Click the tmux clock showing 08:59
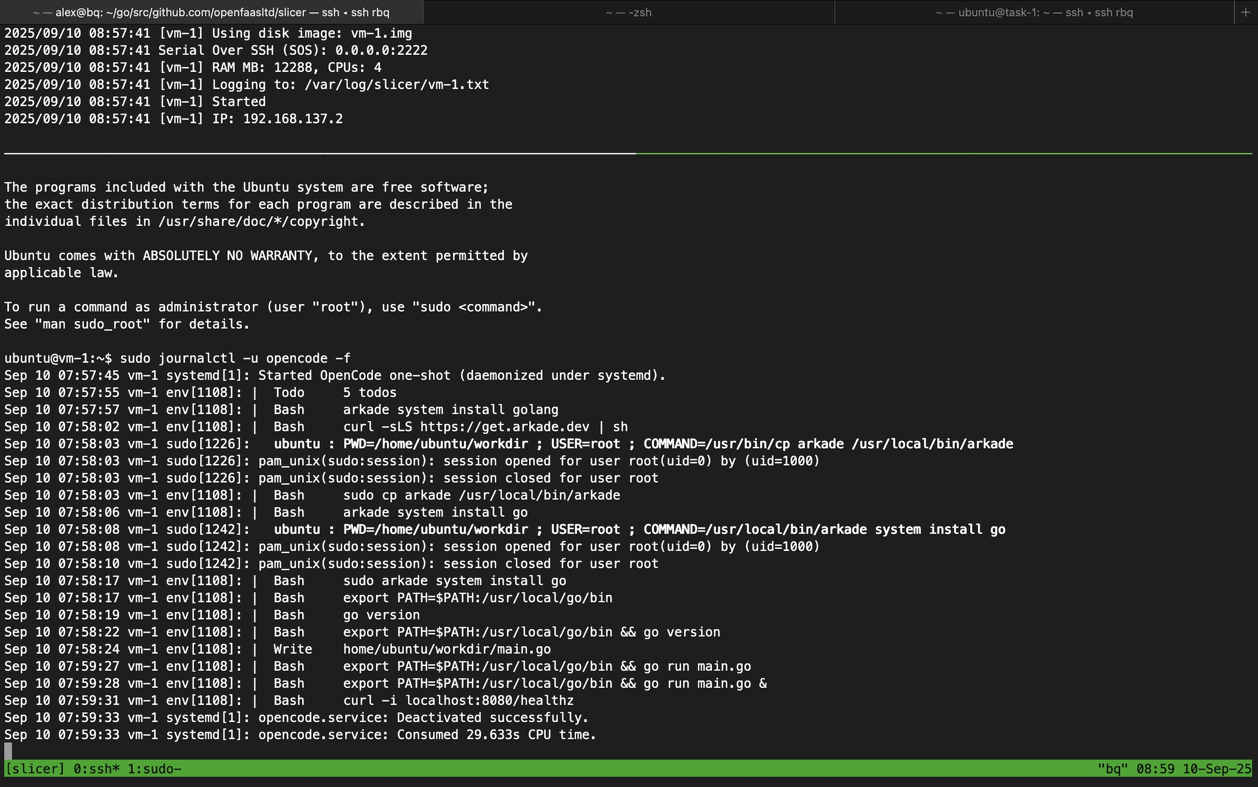 (x=1155, y=769)
